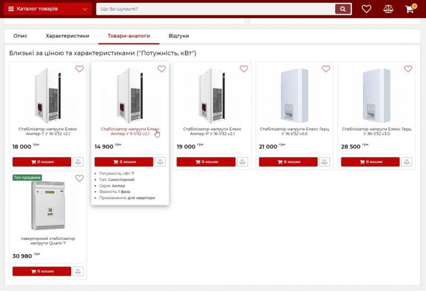Toggle wishlist heart on Герц У 16-1/32
This screenshot has height=300, width=426.
tap(326, 69)
